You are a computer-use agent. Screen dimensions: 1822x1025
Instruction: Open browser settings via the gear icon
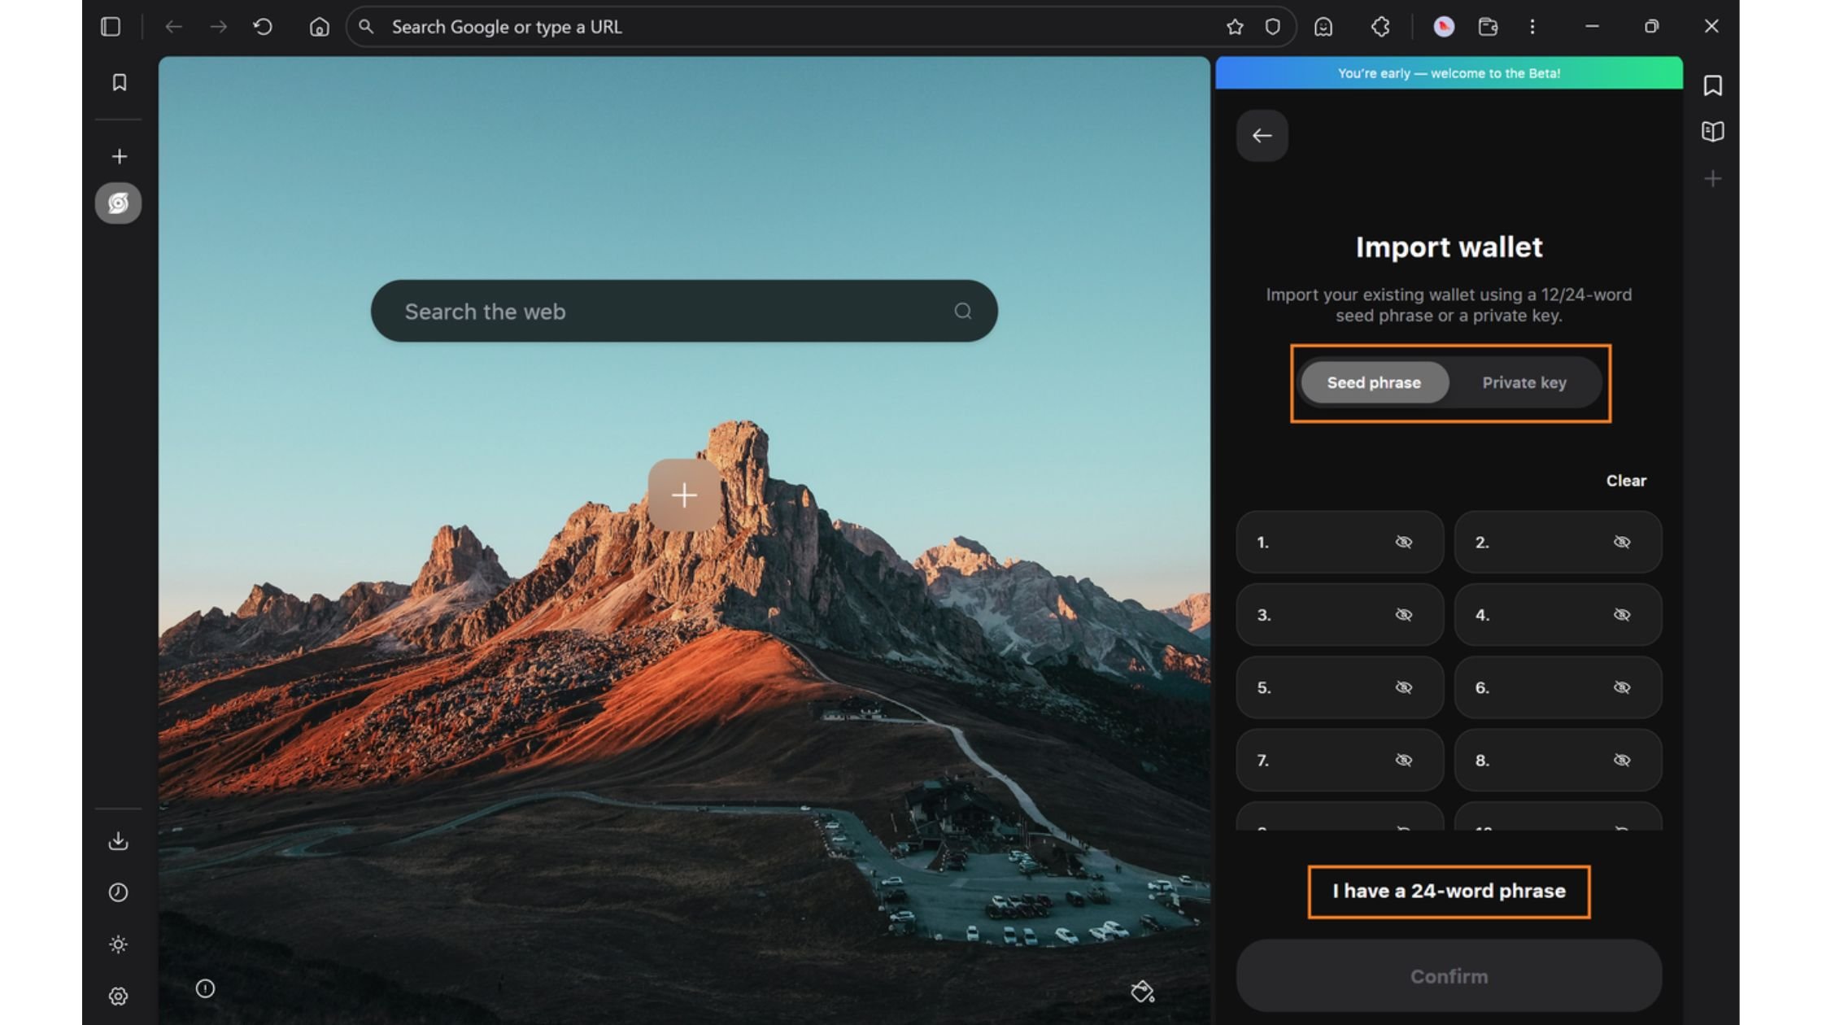pyautogui.click(x=119, y=996)
